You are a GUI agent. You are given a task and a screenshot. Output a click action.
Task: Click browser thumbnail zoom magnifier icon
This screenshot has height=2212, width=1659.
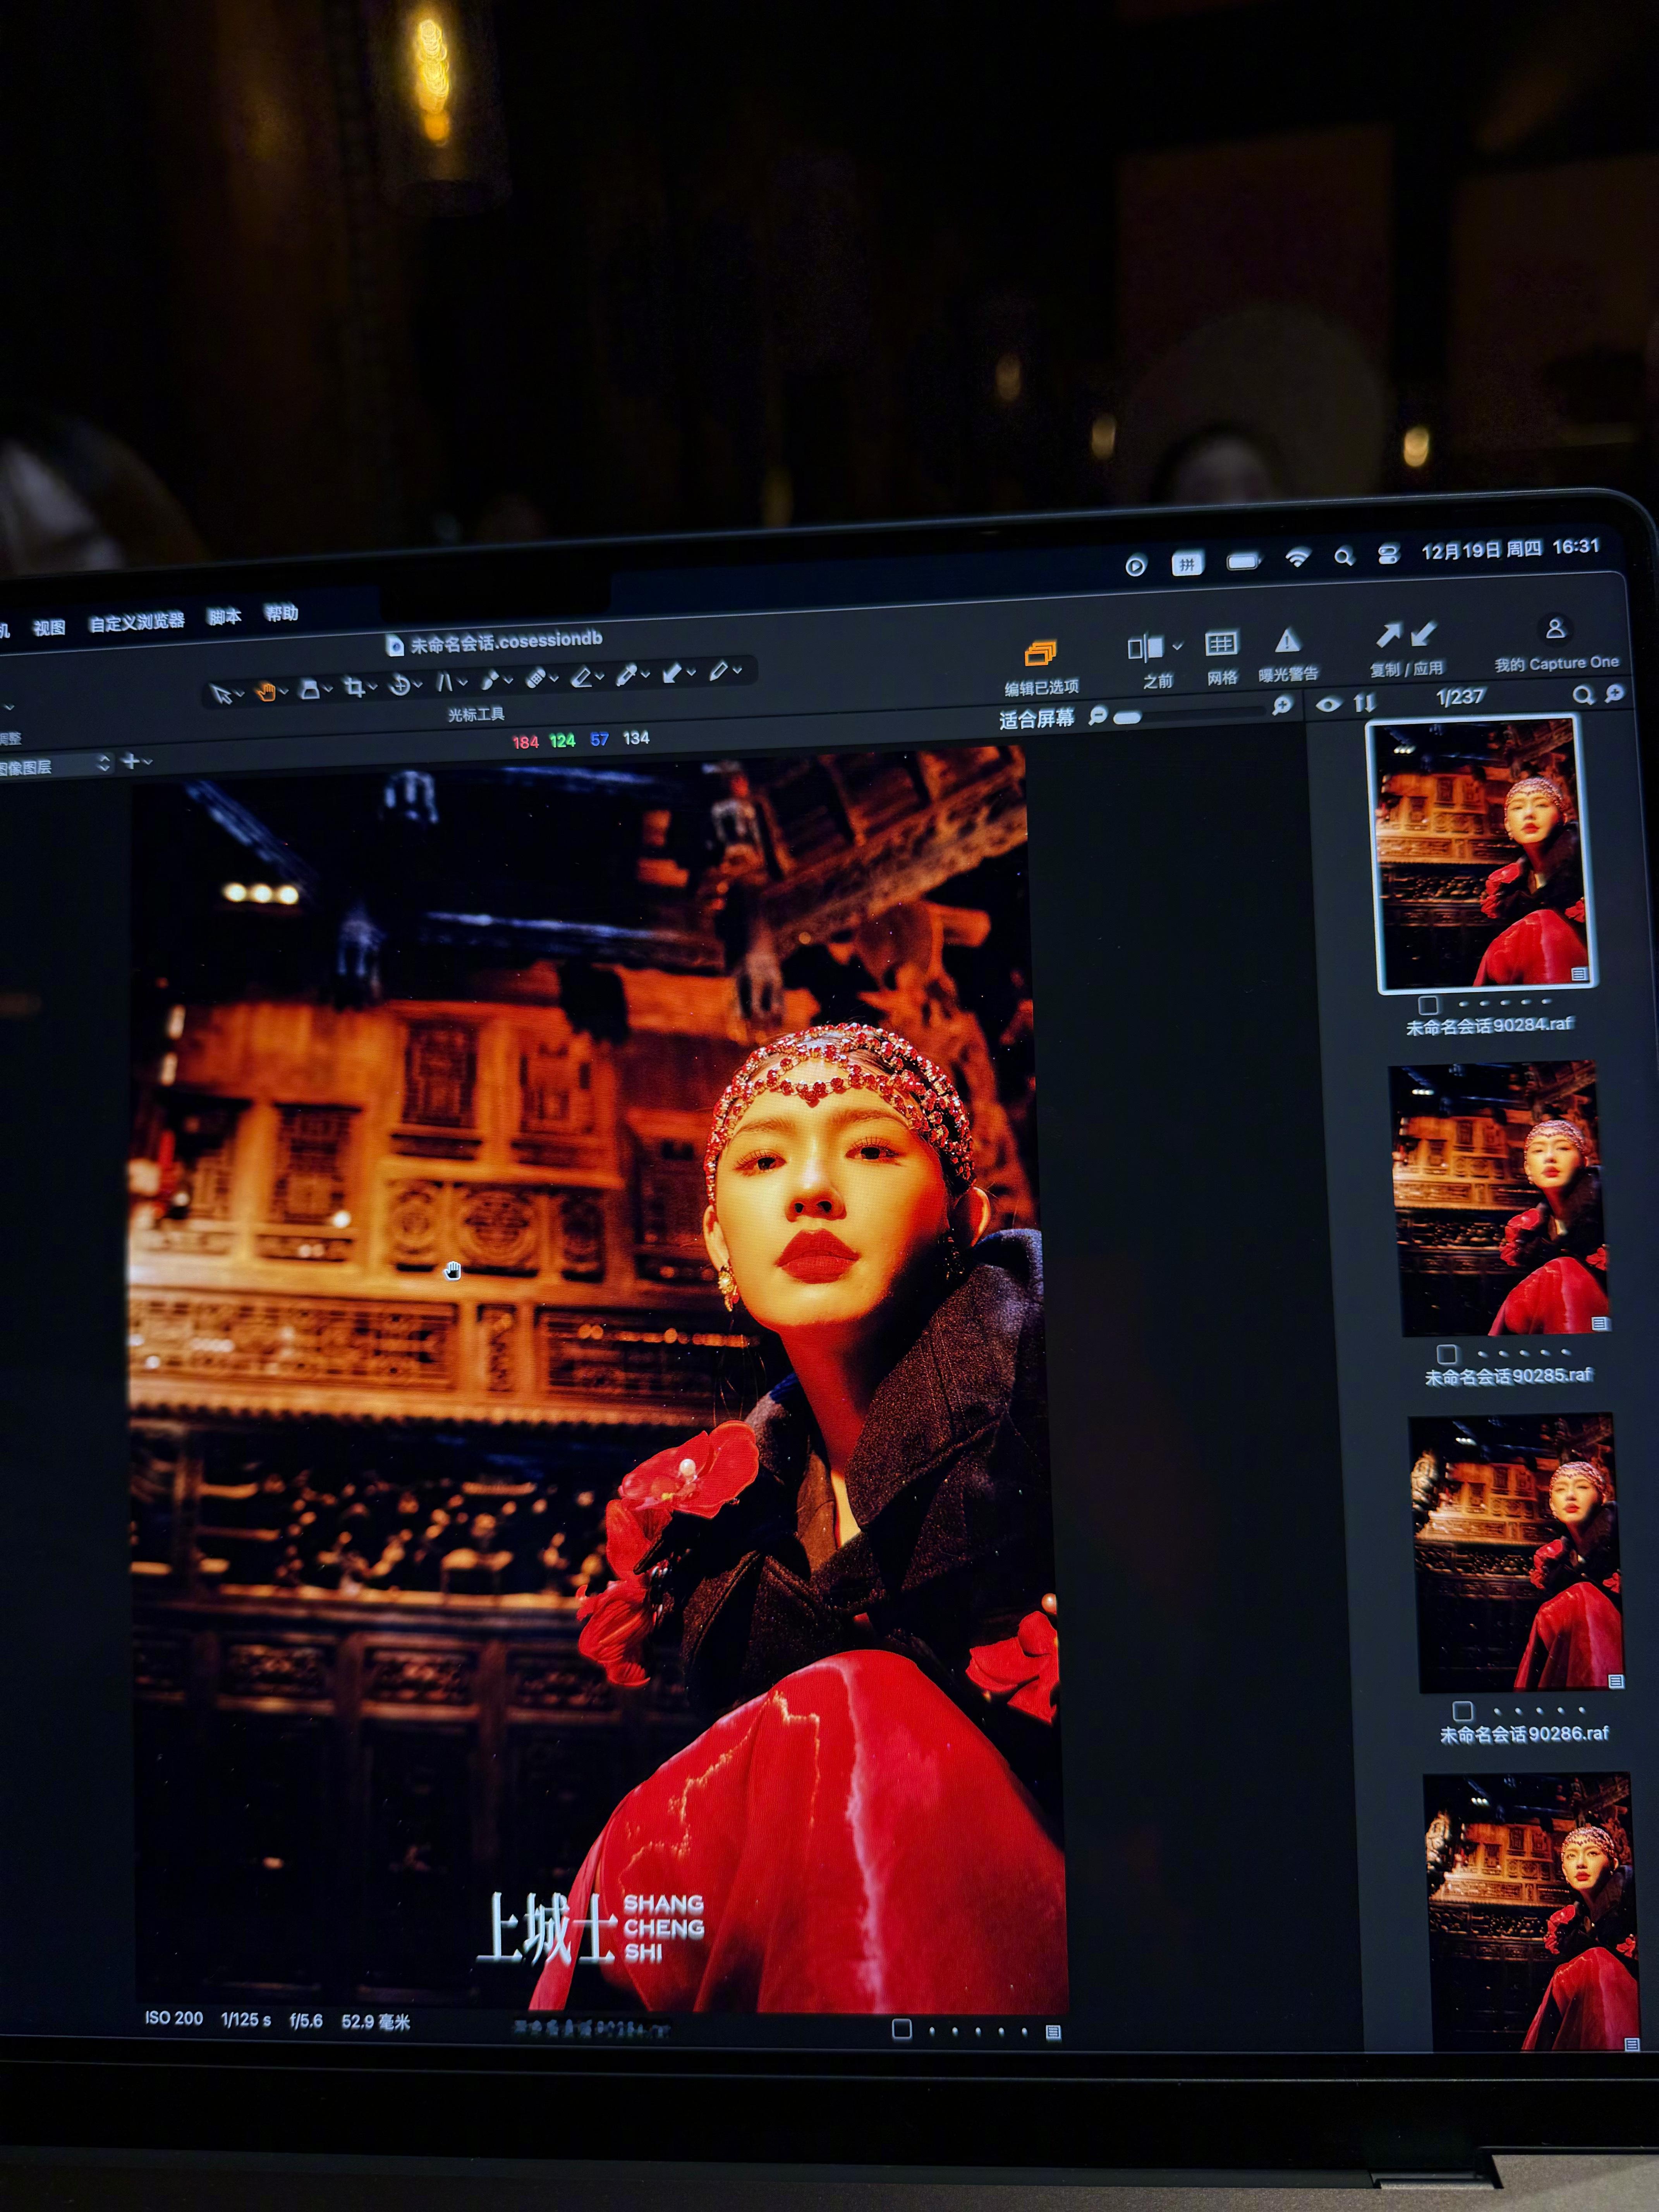click(1614, 693)
